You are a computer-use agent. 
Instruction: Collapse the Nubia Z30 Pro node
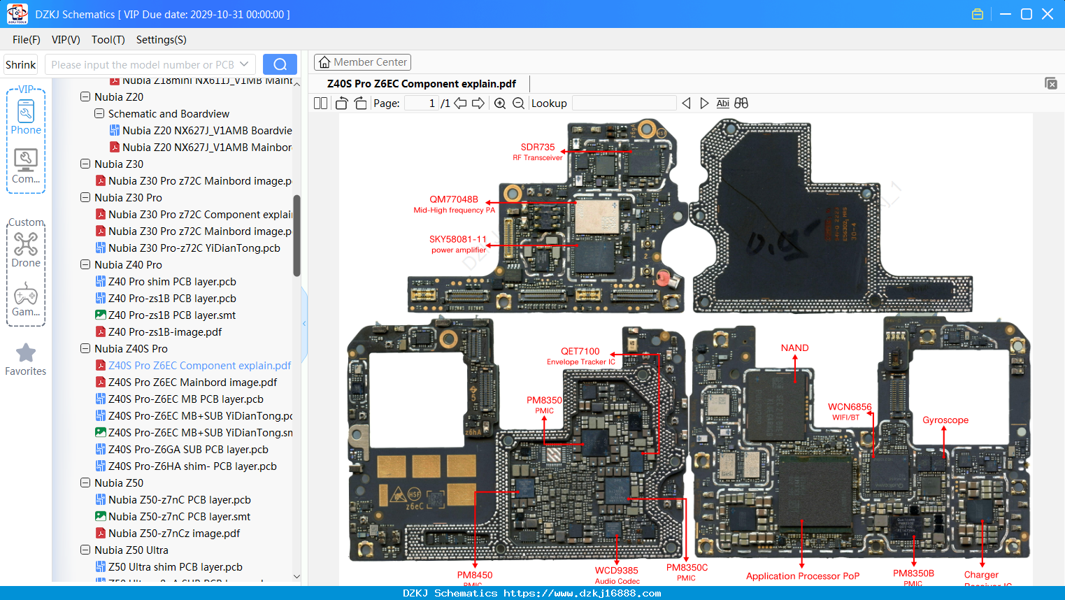point(85,198)
